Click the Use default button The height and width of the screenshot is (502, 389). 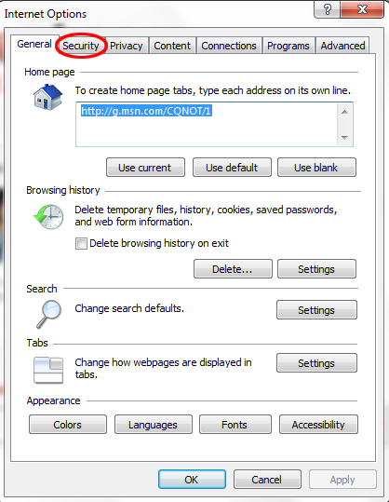click(x=232, y=168)
